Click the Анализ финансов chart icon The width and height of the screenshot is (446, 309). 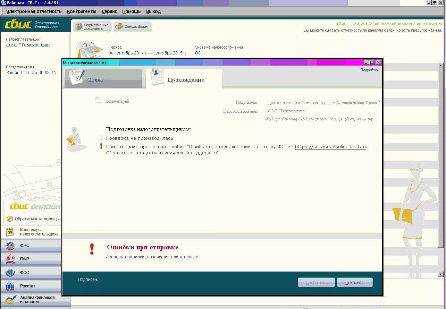[x=10, y=299]
